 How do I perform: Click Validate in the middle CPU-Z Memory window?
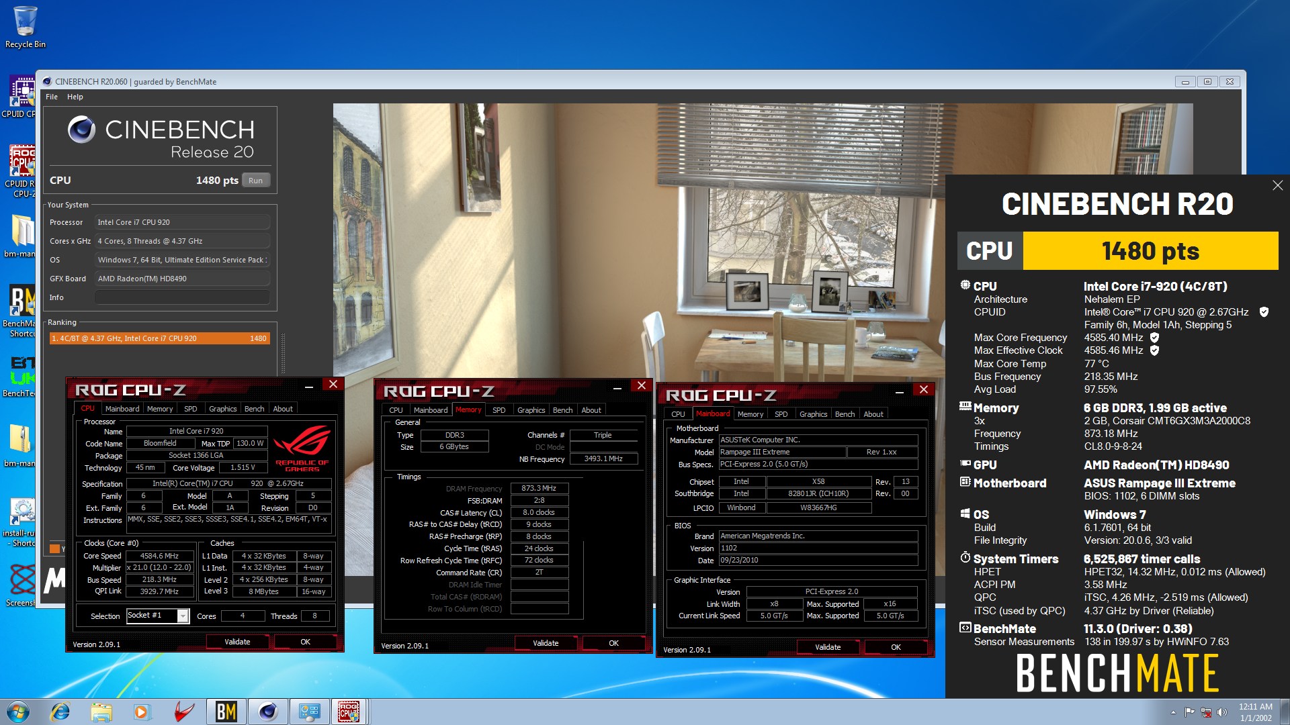(x=546, y=643)
